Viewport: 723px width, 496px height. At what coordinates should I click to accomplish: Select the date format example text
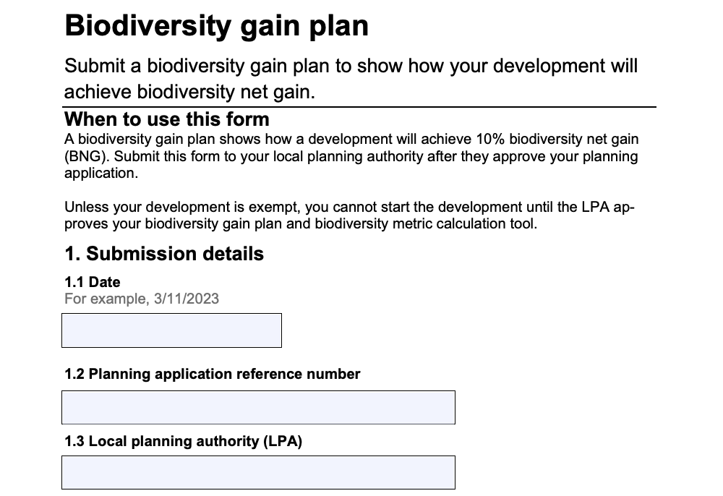click(x=142, y=299)
